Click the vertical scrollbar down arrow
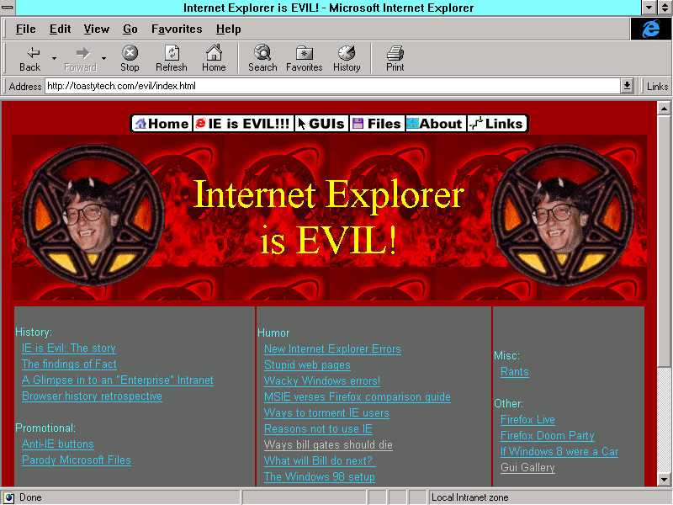 coord(664,480)
